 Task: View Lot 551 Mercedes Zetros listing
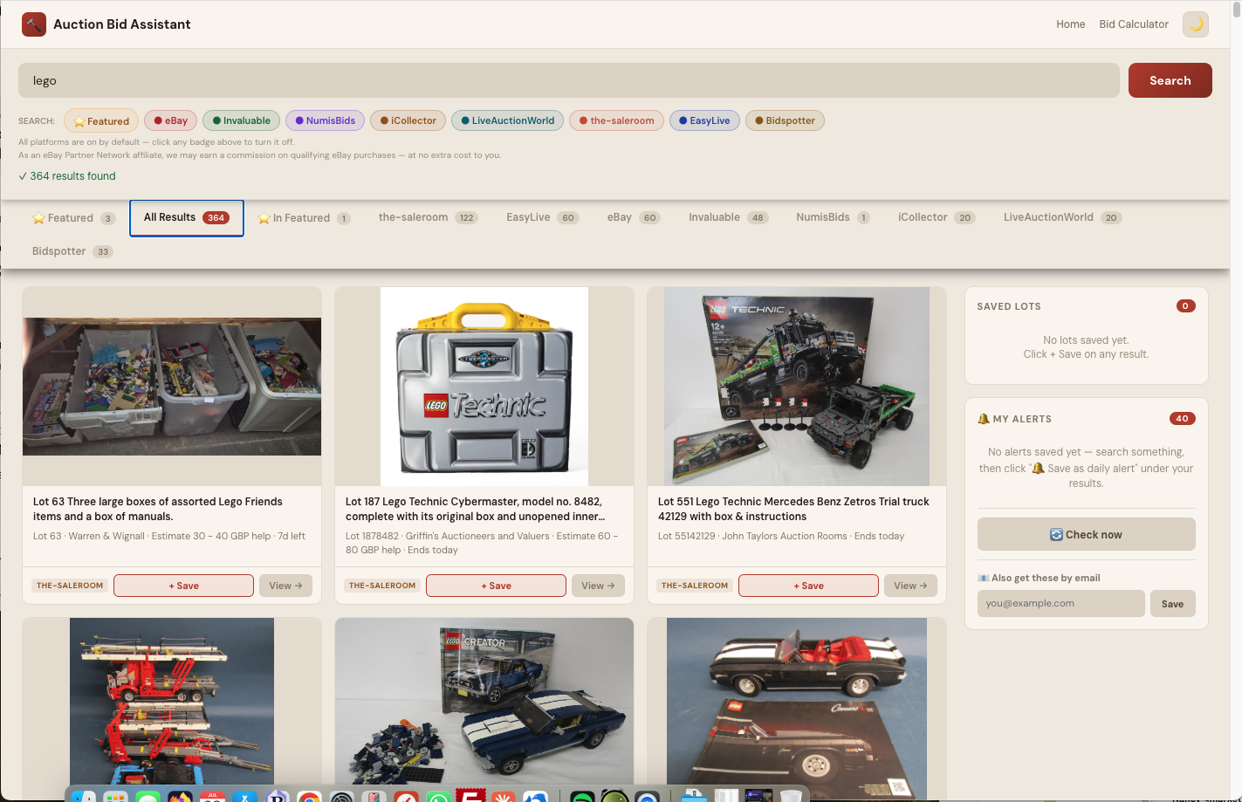point(910,586)
